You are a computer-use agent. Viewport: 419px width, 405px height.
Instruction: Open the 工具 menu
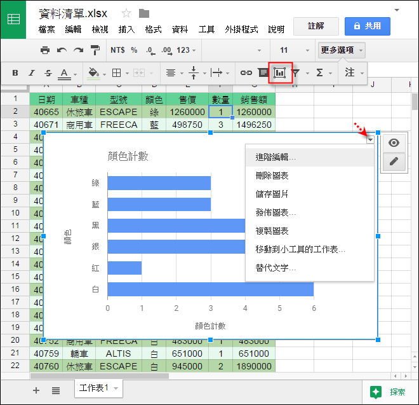(x=206, y=29)
